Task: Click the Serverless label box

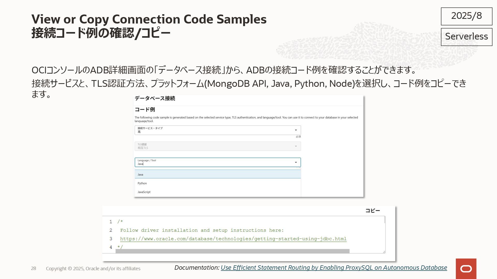Action: [x=466, y=37]
